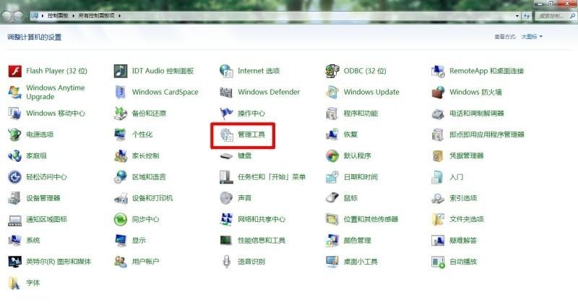Open the 性能信息和工具 link
The height and width of the screenshot is (308, 578).
(x=262, y=241)
